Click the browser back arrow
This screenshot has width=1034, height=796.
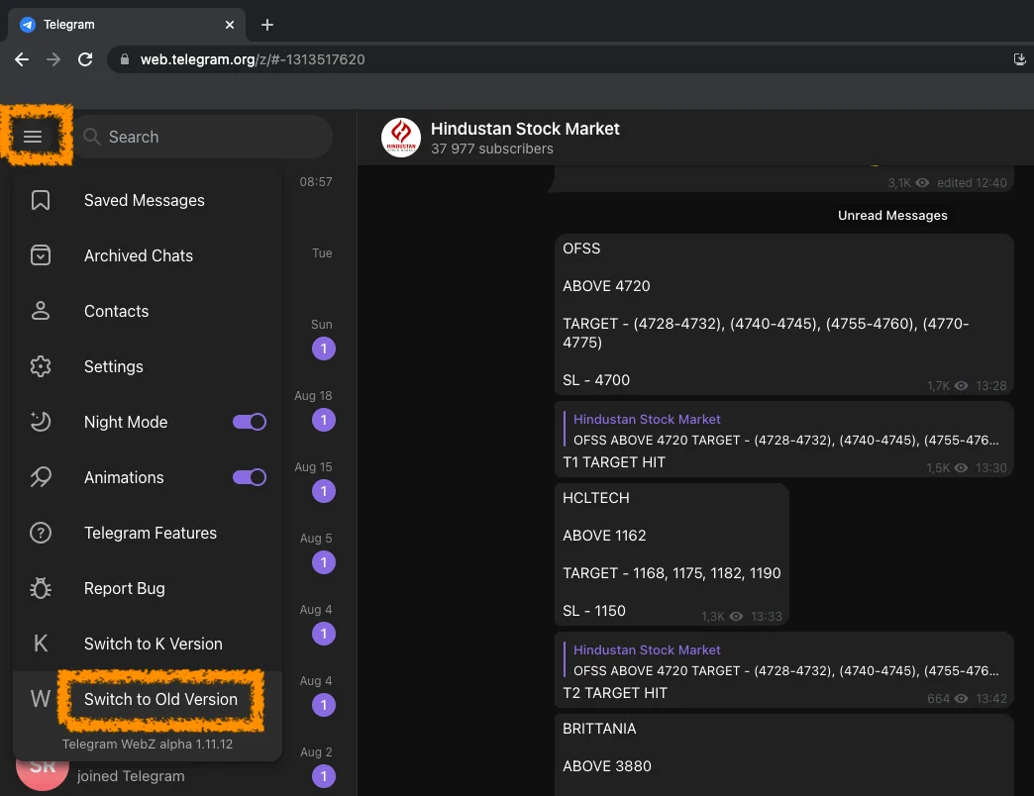pos(22,59)
